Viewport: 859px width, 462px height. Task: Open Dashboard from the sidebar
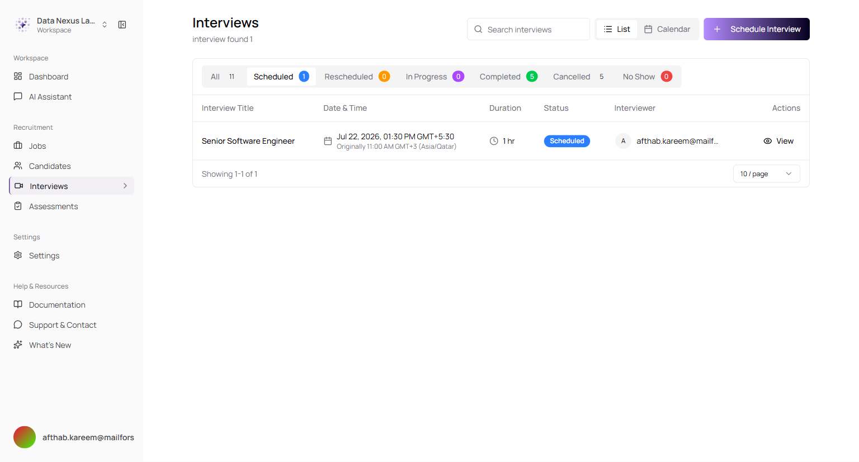[72, 76]
